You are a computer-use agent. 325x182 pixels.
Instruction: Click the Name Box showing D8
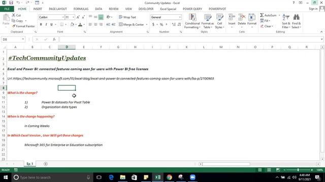[13, 39]
